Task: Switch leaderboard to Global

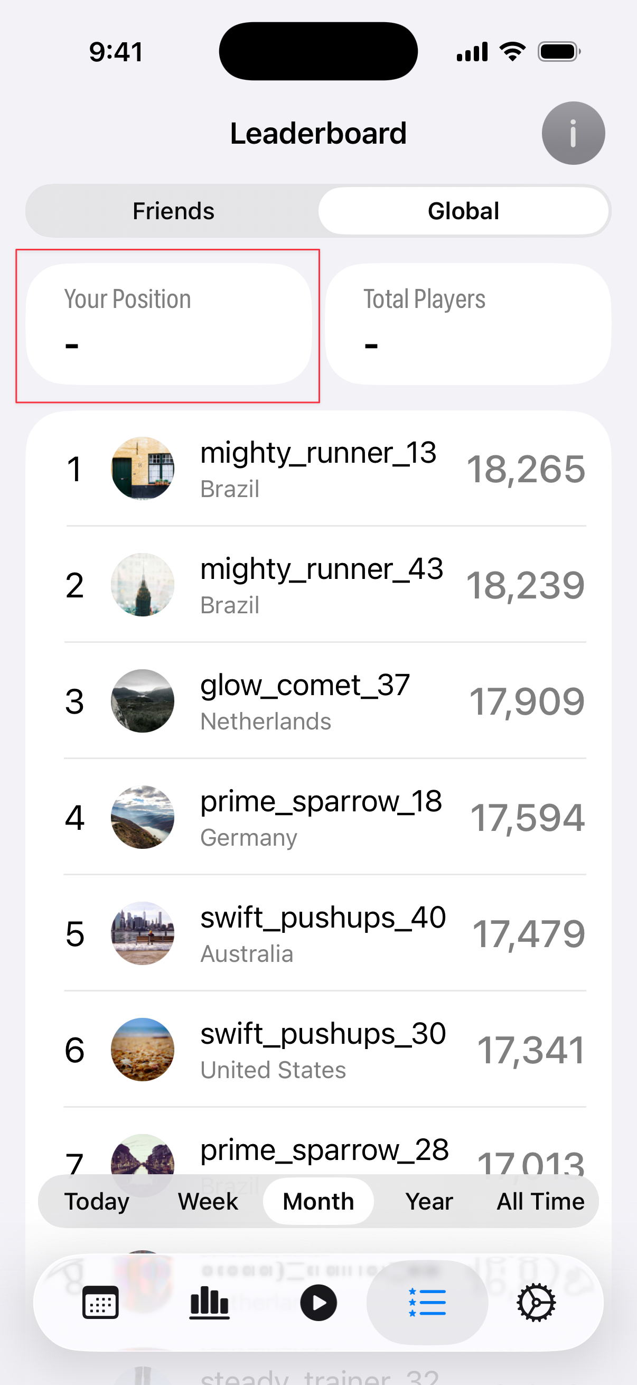Action: coord(463,211)
